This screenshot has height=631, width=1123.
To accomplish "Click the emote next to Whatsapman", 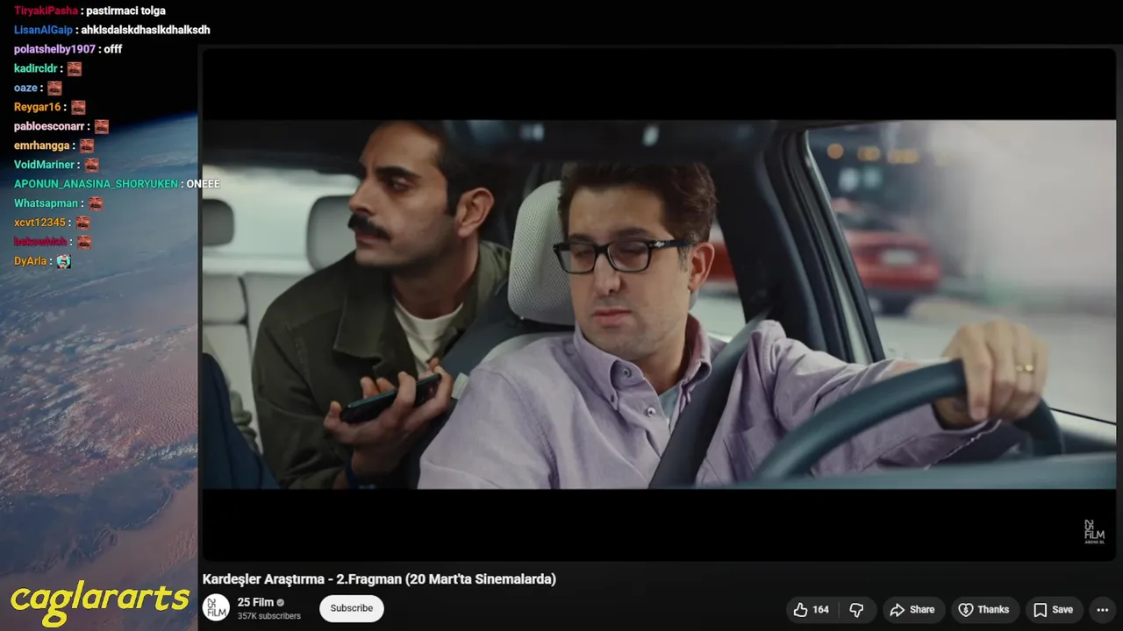I will 96,203.
